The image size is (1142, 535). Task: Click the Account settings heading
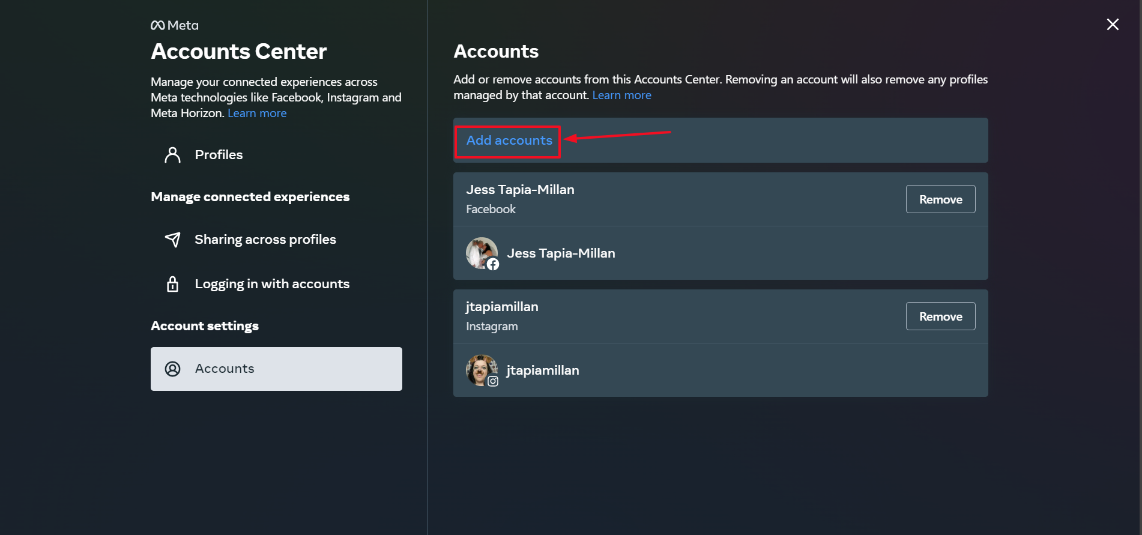coord(205,326)
